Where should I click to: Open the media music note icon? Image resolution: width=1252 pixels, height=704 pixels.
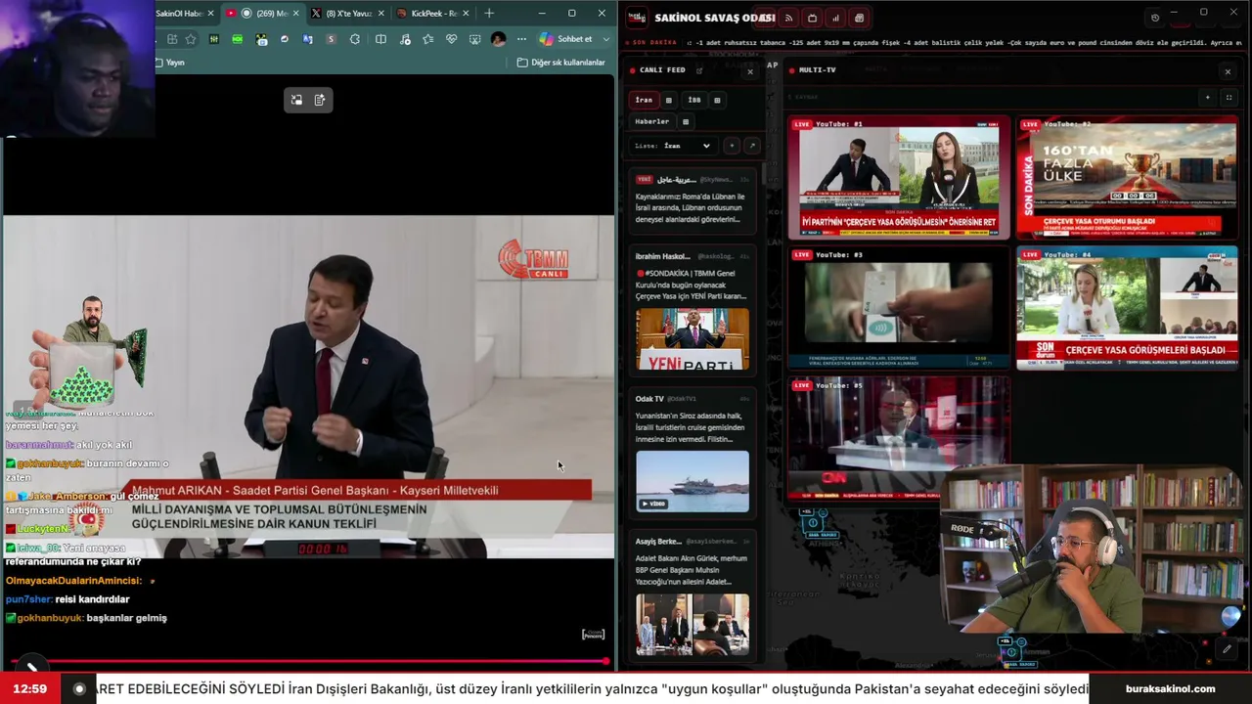coord(404,39)
